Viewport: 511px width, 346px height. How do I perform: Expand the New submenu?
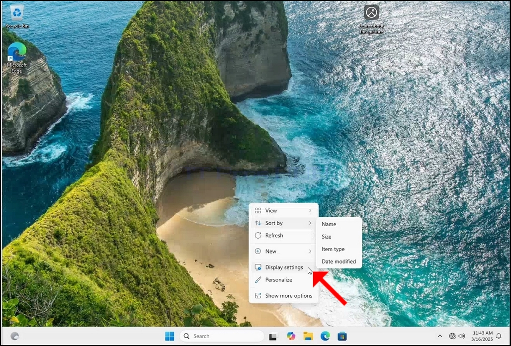tap(283, 251)
